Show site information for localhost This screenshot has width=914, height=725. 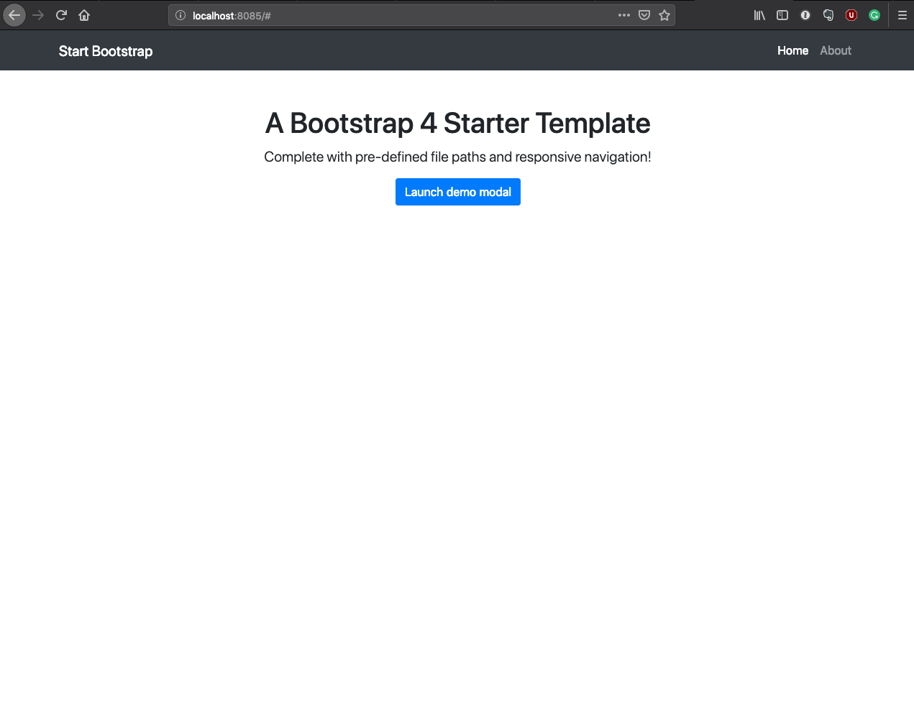coord(180,15)
